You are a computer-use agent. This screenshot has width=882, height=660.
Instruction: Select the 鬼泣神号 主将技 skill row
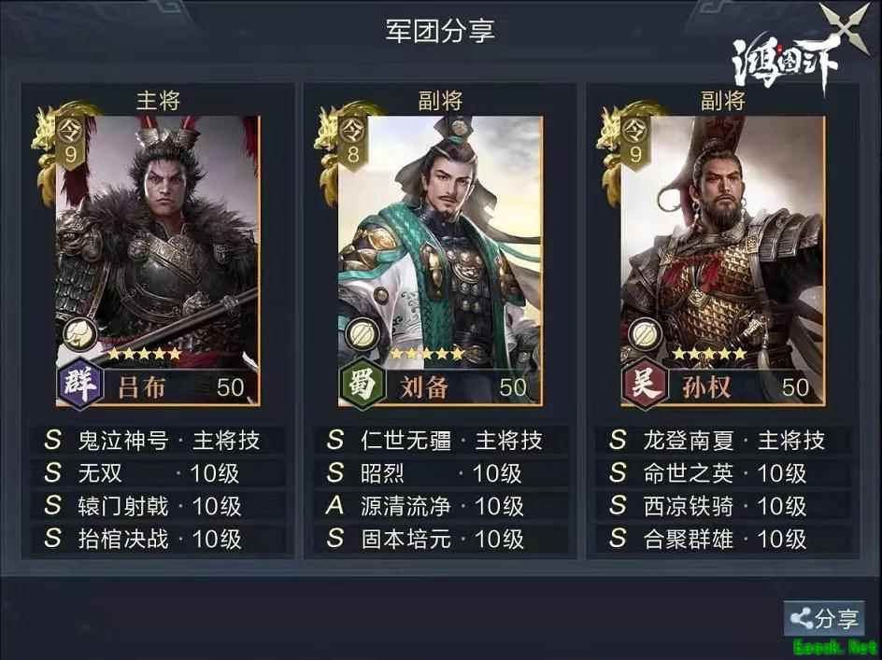(x=158, y=441)
